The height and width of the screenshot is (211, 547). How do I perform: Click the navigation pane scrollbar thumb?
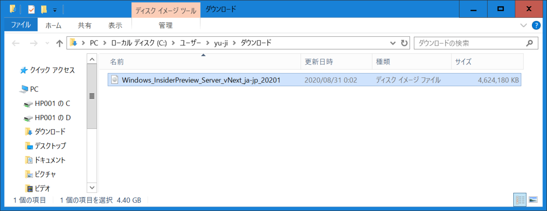(92, 96)
